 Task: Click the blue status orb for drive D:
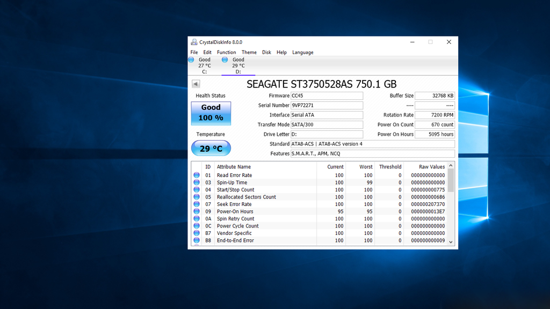click(x=225, y=60)
